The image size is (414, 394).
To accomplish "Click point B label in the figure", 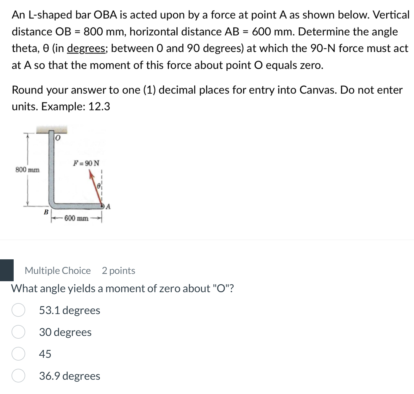I will click(46, 212).
